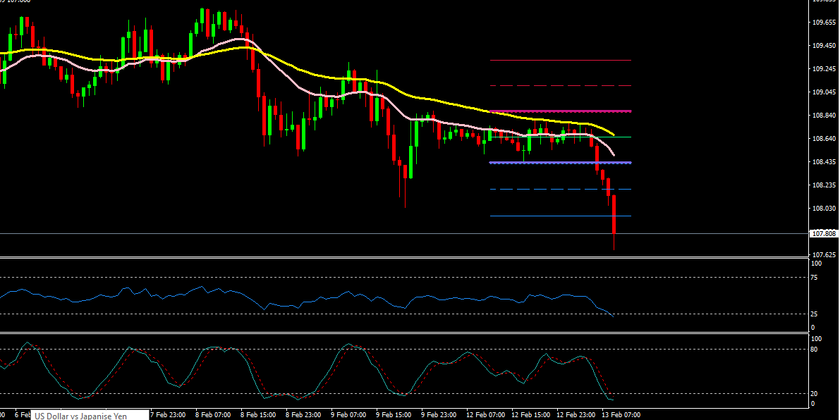The image size is (840, 420).
Task: Select the dashed blue horizontal line
Action: point(561,190)
